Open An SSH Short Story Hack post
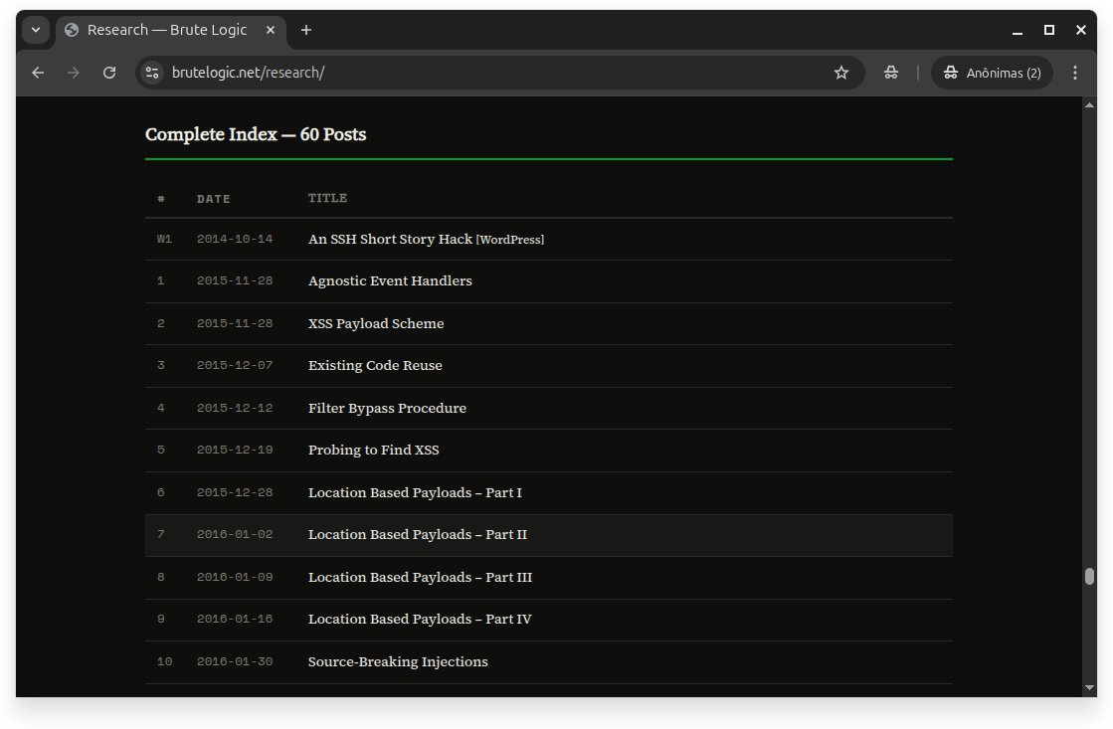Image resolution: width=1113 pixels, height=729 pixels. [x=390, y=240]
